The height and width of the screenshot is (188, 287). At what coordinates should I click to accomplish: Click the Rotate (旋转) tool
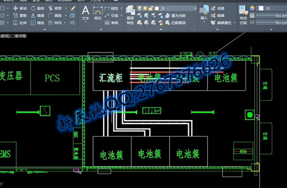(x=37, y=8)
